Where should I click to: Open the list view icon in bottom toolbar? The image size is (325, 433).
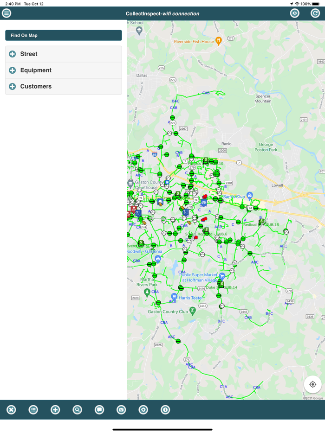[33, 409]
